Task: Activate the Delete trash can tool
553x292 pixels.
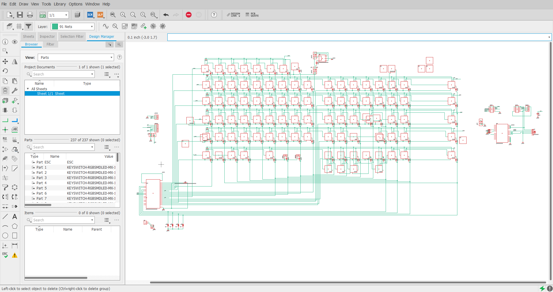Action: (x=5, y=91)
